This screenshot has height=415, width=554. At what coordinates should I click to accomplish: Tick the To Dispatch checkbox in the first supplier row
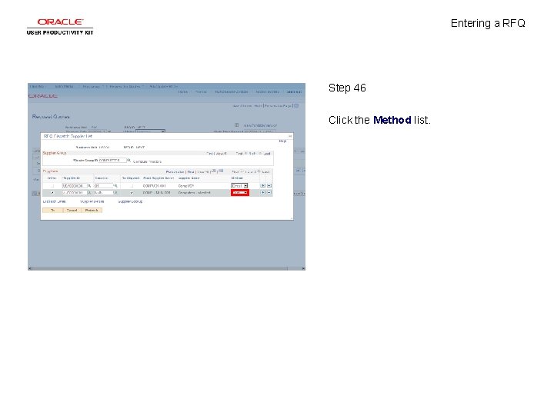click(132, 186)
